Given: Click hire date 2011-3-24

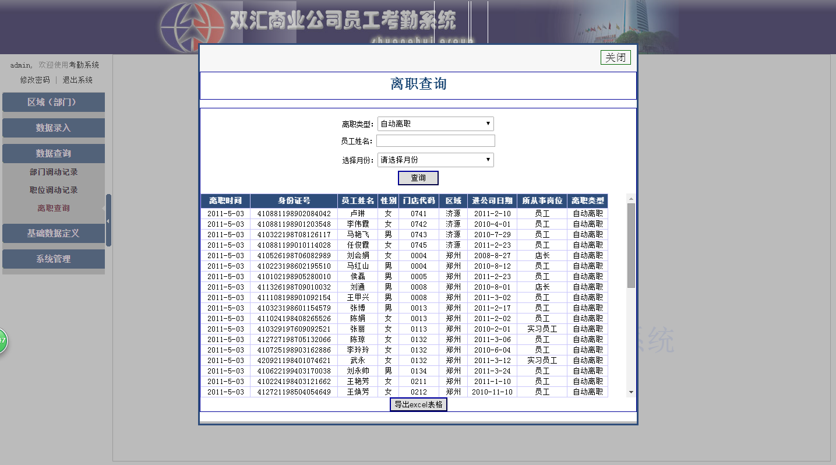Looking at the screenshot, I should pos(492,371).
